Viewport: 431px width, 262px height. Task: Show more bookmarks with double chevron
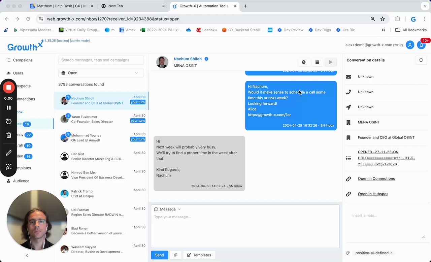pos(383,30)
